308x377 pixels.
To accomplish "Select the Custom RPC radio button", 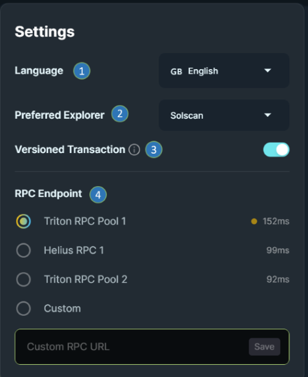I will pyautogui.click(x=23, y=308).
